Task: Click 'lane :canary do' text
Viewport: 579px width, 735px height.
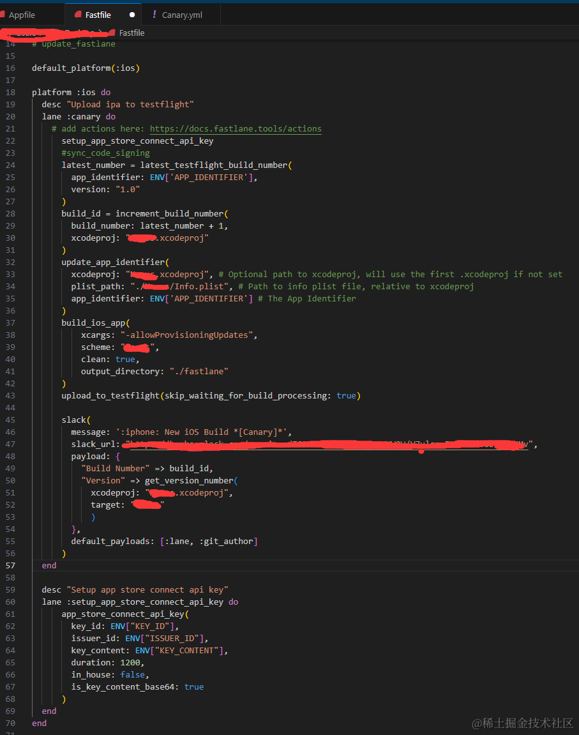Action: point(79,117)
